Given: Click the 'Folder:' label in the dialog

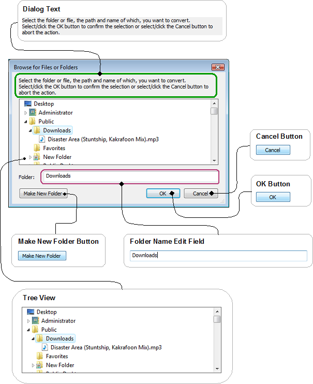Looking at the screenshot, I should click(x=26, y=177).
